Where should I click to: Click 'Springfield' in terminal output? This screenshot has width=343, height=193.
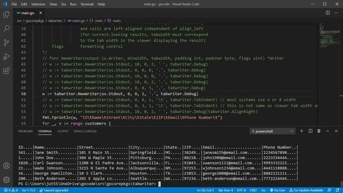click(143, 152)
